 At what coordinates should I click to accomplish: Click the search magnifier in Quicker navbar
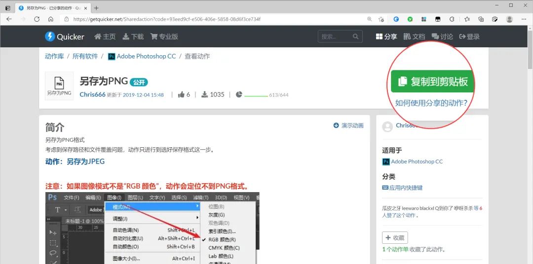[355, 36]
